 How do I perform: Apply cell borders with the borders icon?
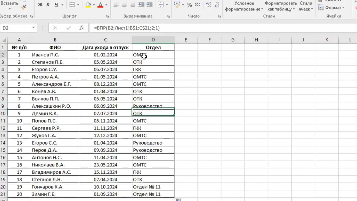(72, 5)
